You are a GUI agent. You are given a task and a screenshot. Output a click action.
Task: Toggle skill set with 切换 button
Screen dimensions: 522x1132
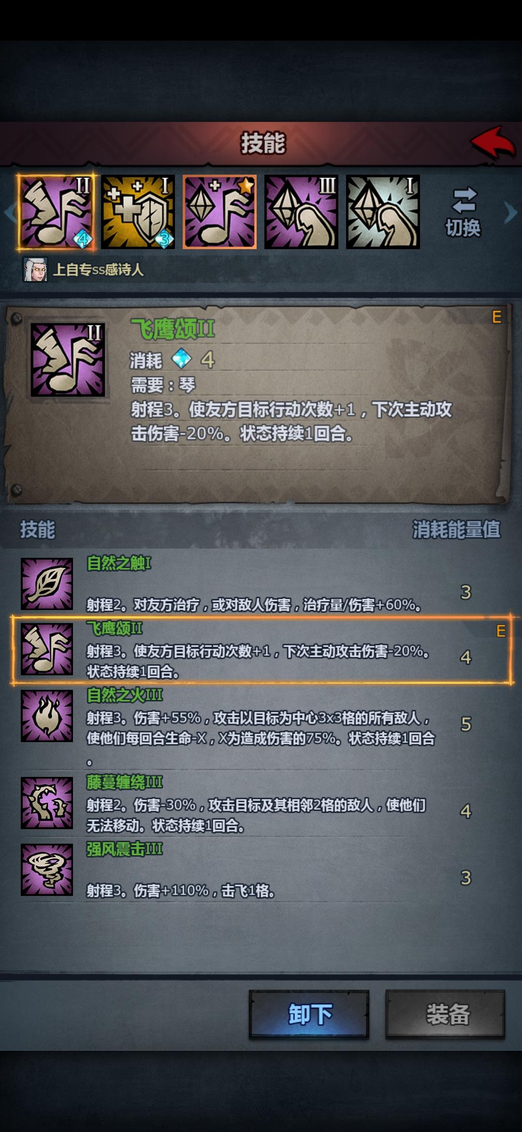[463, 213]
